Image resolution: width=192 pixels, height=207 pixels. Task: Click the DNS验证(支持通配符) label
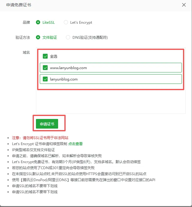coord(90,38)
